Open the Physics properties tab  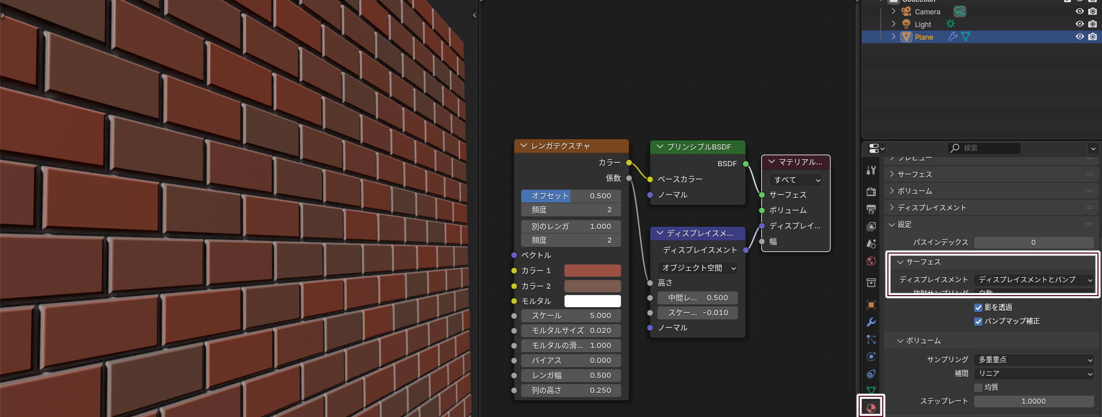click(871, 357)
